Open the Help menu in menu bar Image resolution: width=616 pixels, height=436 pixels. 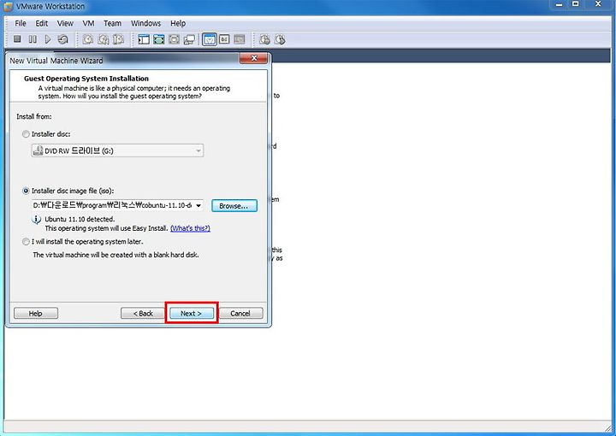[178, 24]
